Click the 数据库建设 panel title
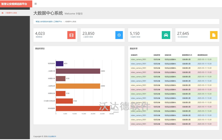 click(x=40, y=49)
